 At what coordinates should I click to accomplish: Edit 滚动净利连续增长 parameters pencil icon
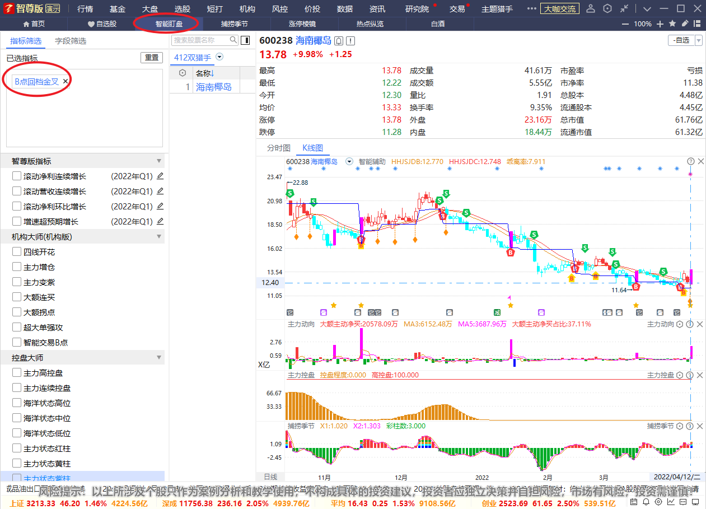pos(160,176)
